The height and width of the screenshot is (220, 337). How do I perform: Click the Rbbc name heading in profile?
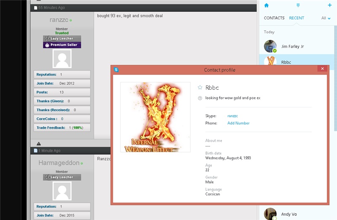coord(212,88)
